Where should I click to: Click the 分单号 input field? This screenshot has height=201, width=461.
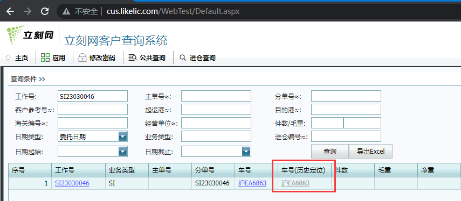coord(346,96)
